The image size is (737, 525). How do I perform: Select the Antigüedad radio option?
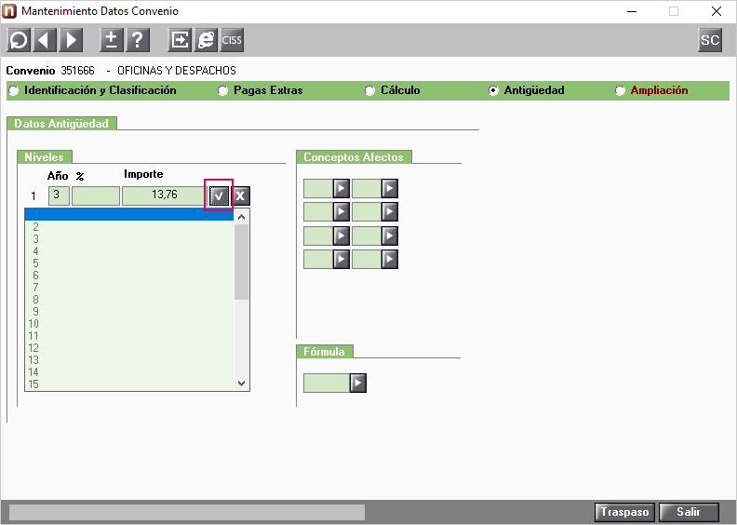[x=493, y=90]
